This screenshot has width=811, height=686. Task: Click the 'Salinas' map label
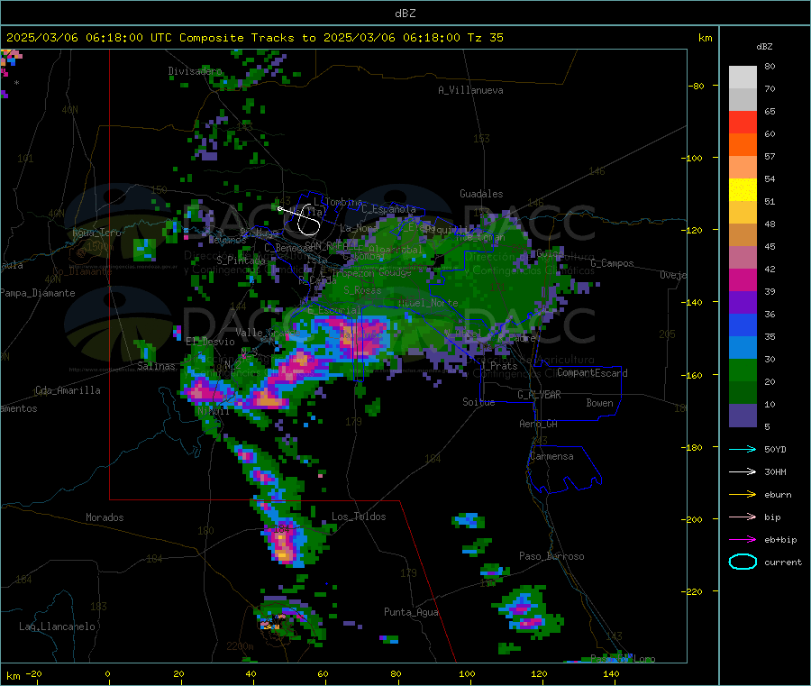click(156, 366)
